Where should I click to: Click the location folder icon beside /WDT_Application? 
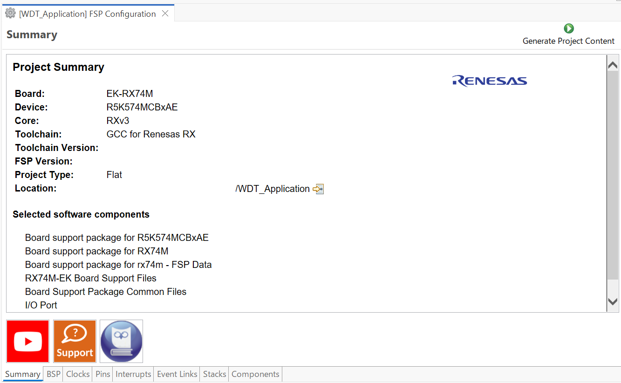(x=318, y=189)
